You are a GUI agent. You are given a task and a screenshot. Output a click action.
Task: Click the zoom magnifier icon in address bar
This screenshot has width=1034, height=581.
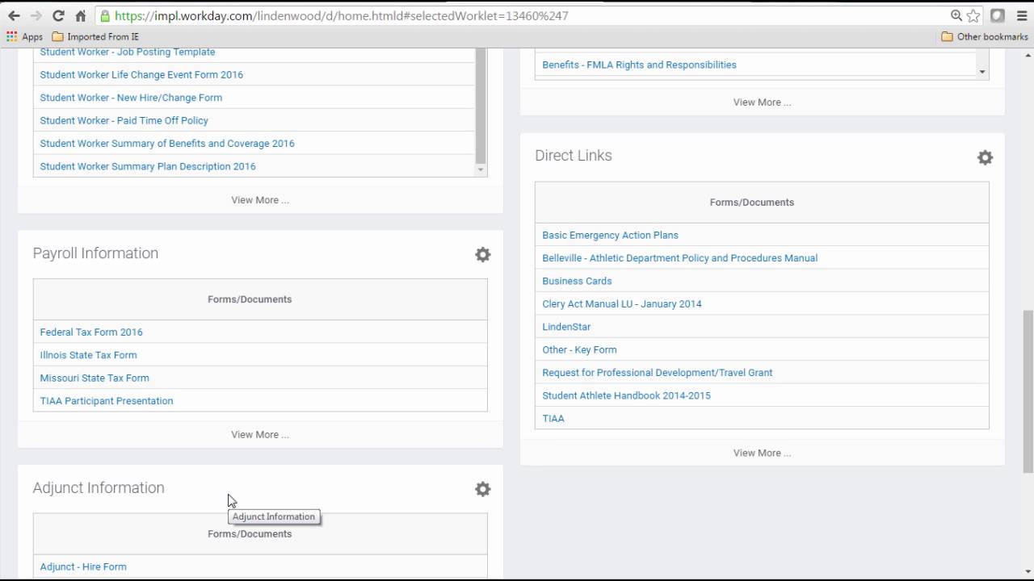click(956, 15)
